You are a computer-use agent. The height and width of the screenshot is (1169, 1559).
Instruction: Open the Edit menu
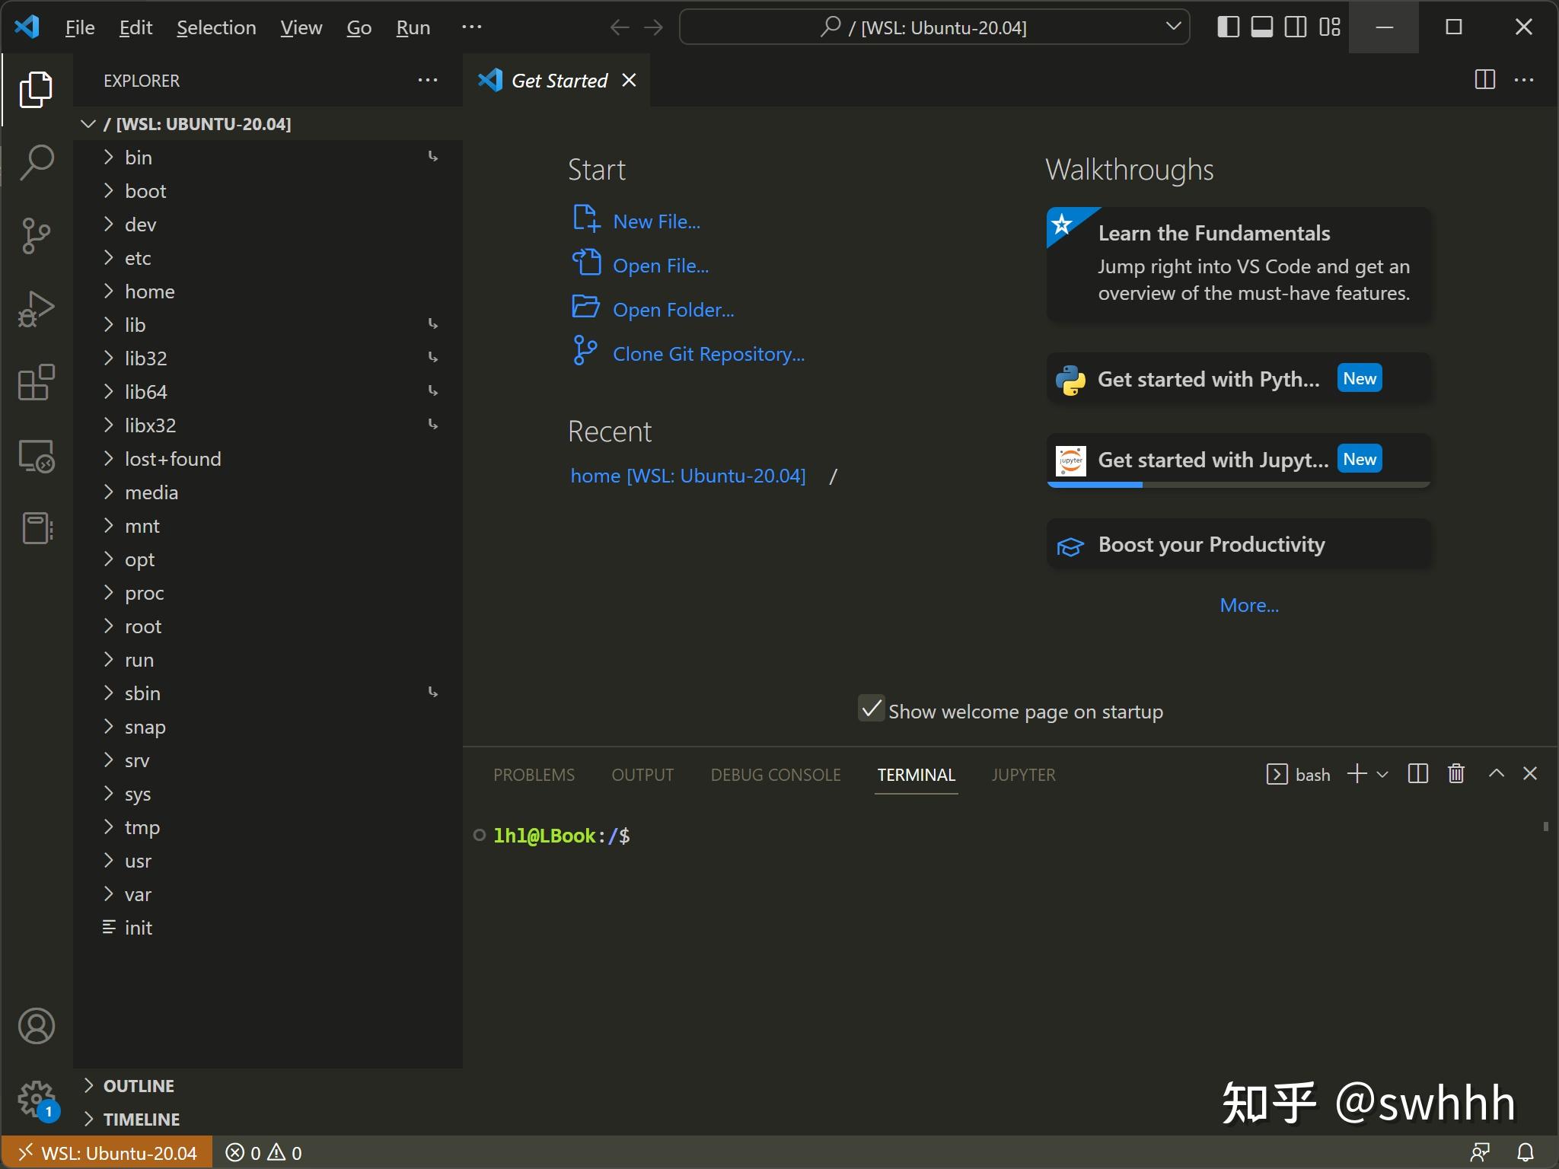click(135, 27)
